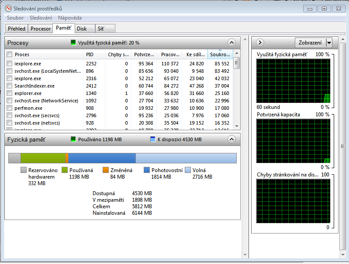Click the light blue free segment of memory bar
The image size is (349, 264).
pyautogui.click(x=186, y=158)
